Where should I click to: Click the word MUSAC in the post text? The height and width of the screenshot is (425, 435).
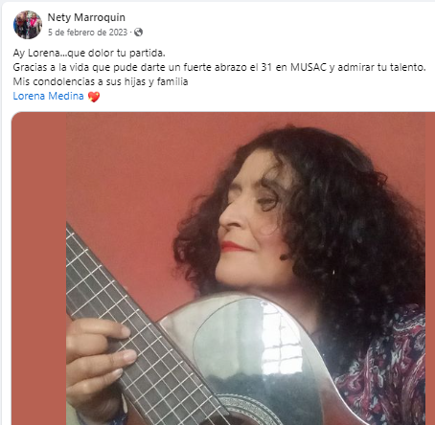(309, 67)
